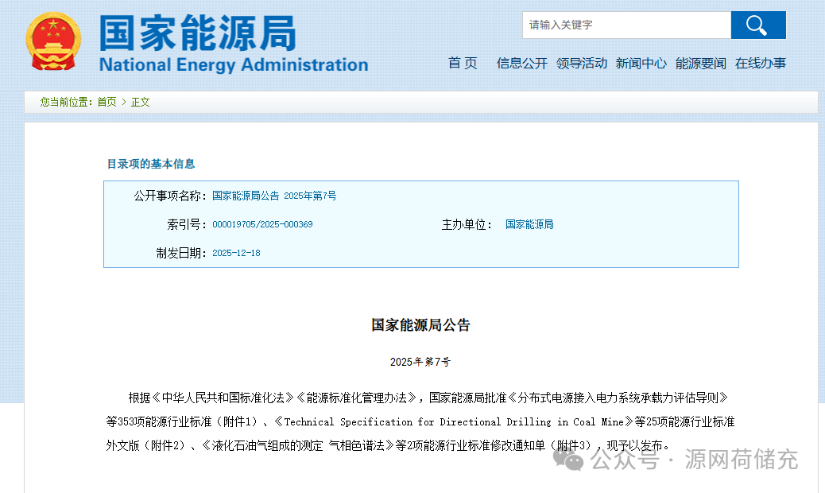
Task: Open the 新闻中心 section
Action: tap(641, 64)
